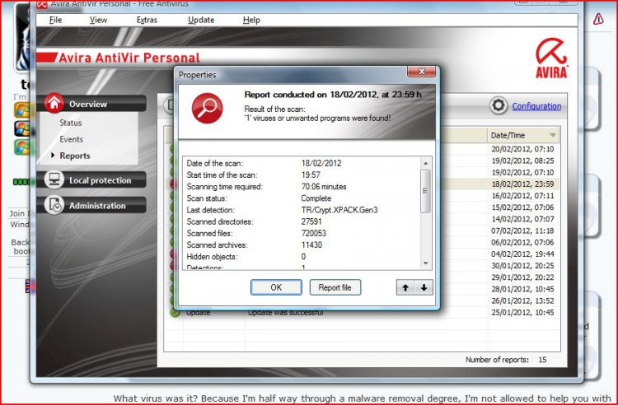The width and height of the screenshot is (618, 405).
Task: Select report dated 18/02/2012, 23:59
Action: click(x=522, y=184)
